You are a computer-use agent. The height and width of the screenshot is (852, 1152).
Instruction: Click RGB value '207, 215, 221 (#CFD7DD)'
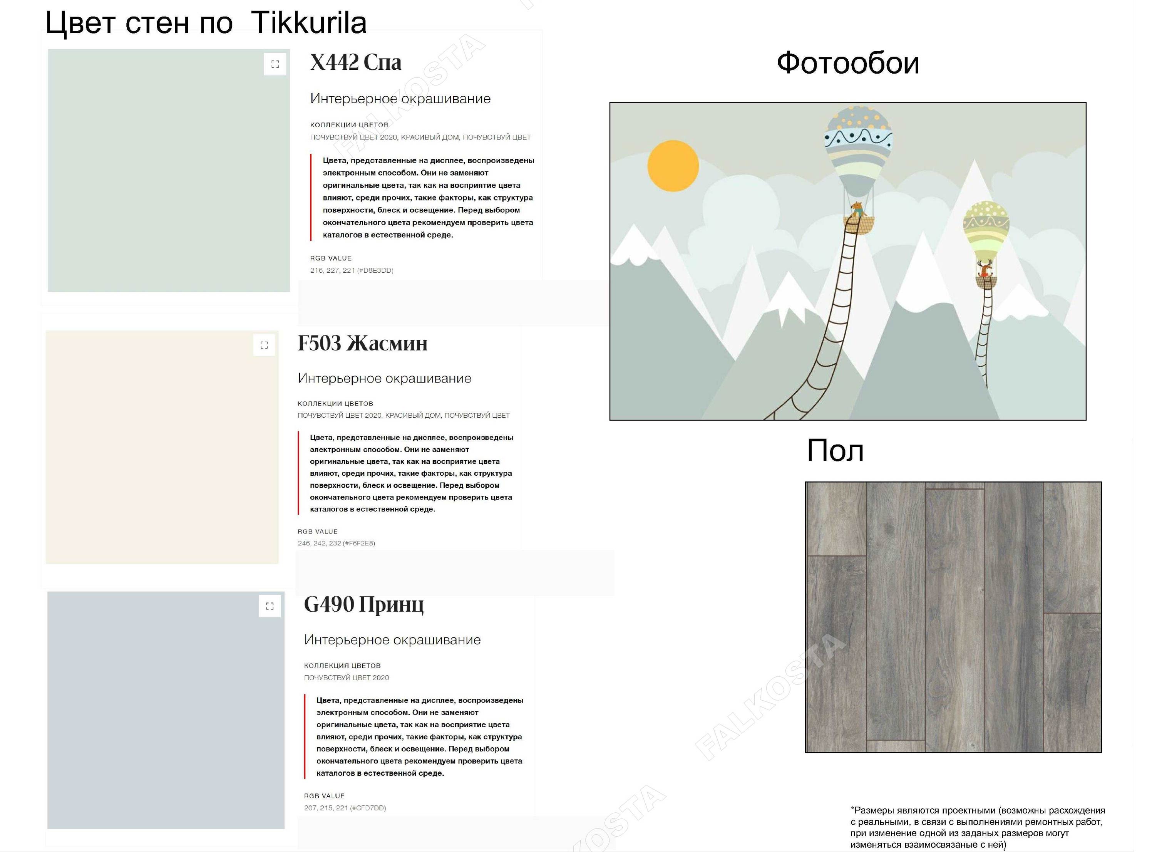point(345,808)
